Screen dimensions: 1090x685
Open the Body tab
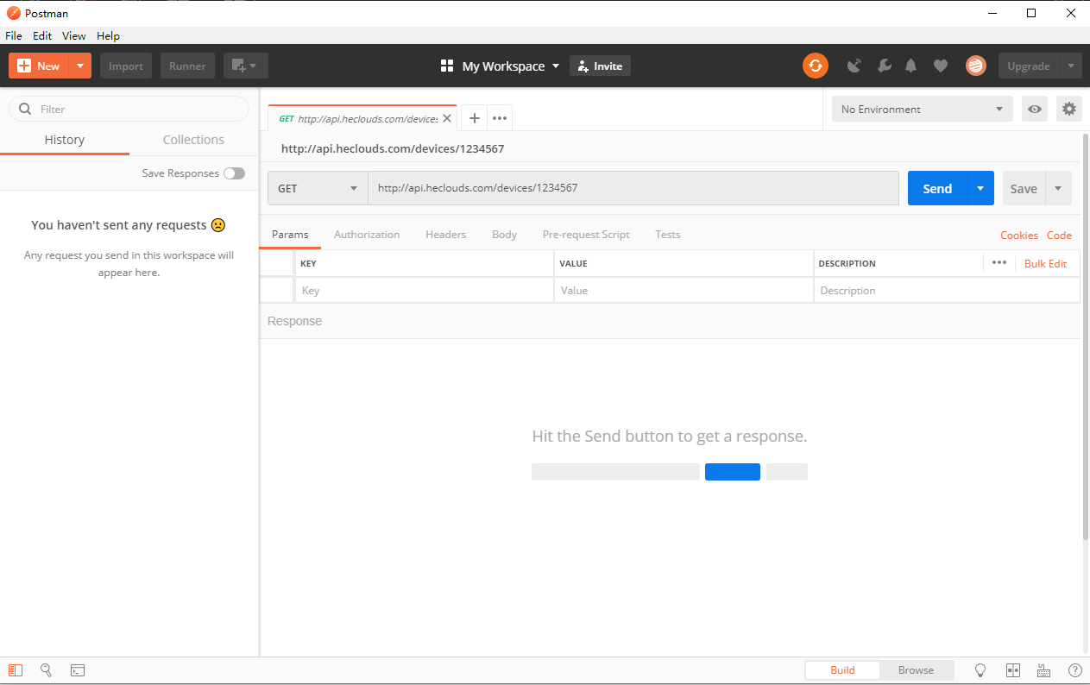(x=504, y=235)
